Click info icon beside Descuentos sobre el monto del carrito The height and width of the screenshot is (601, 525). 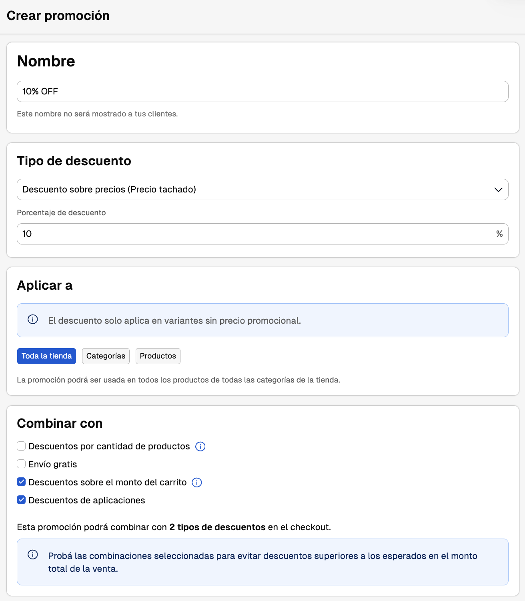pyautogui.click(x=197, y=483)
